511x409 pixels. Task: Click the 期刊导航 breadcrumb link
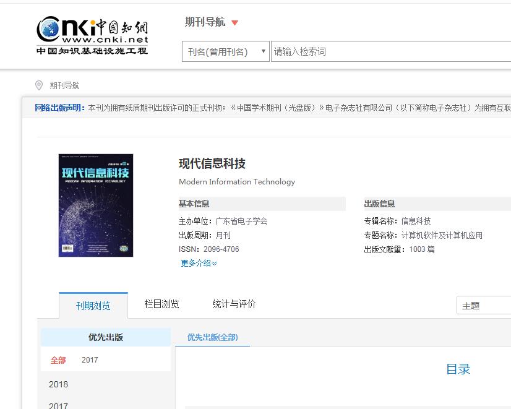pyautogui.click(x=64, y=86)
